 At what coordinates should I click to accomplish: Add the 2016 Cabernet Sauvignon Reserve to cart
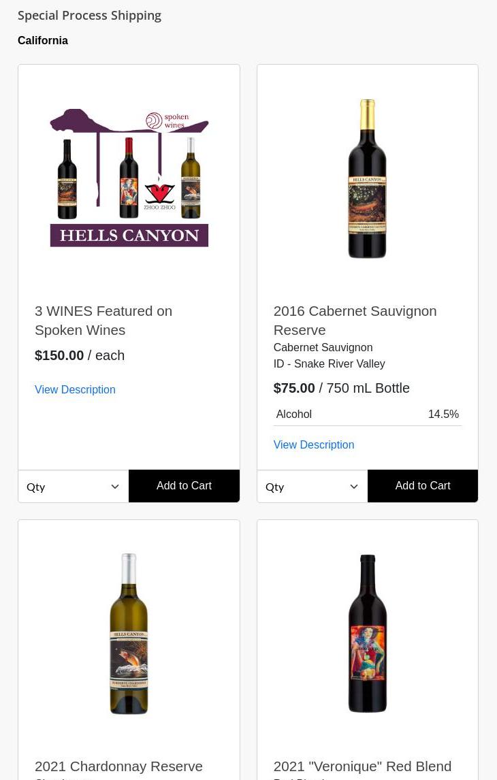(423, 486)
